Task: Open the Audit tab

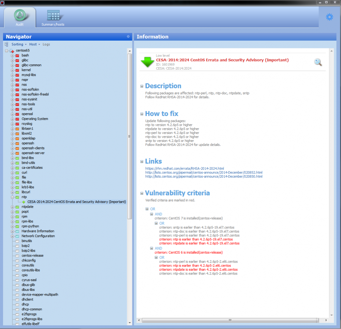Action: (19, 18)
